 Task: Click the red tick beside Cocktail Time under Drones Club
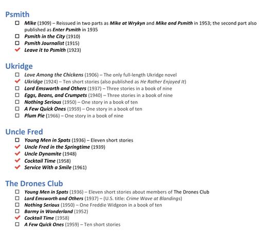click(x=17, y=218)
